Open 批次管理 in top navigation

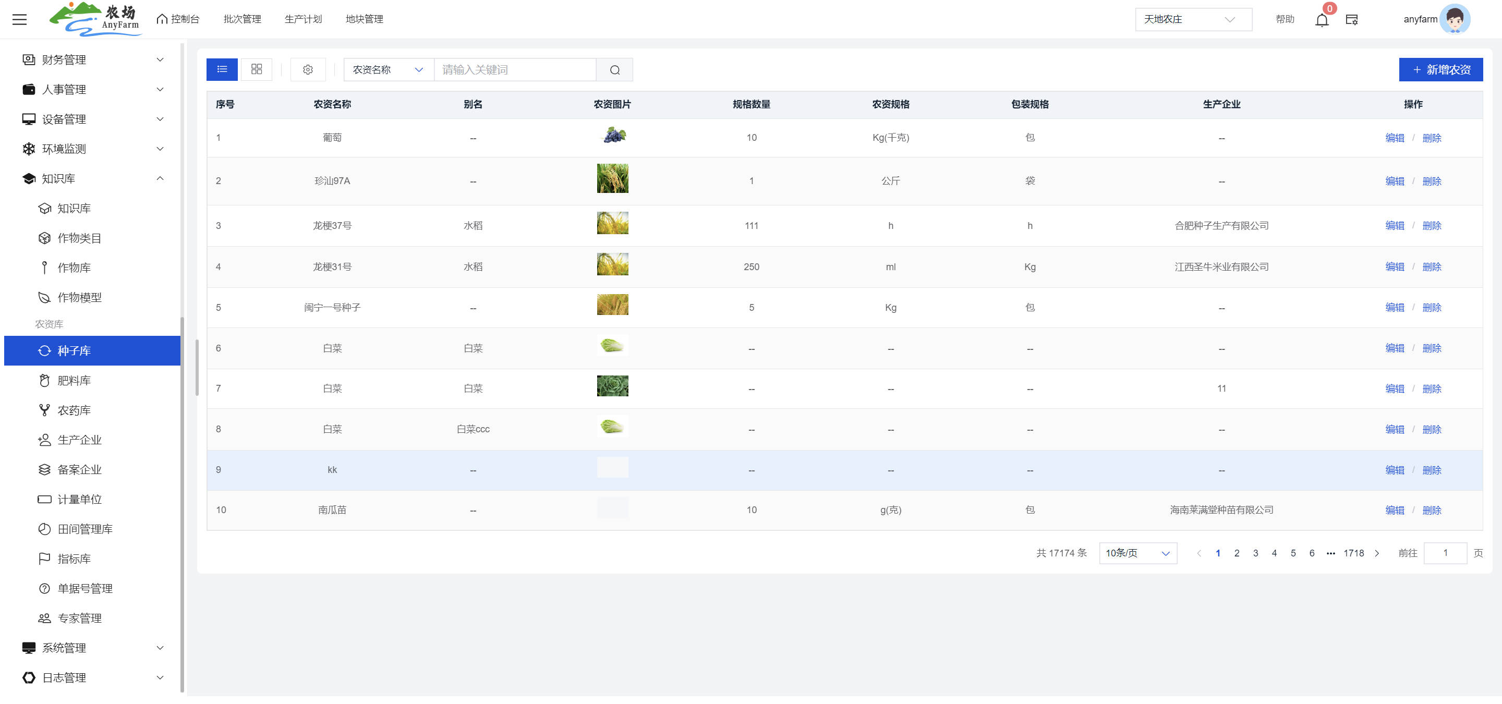point(242,19)
